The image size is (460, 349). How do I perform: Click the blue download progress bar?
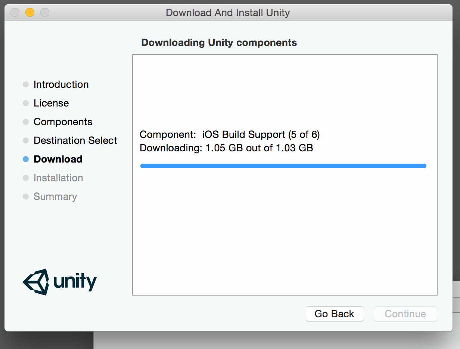283,166
